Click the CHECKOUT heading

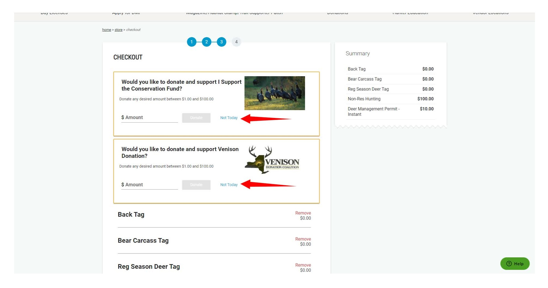pyautogui.click(x=128, y=57)
